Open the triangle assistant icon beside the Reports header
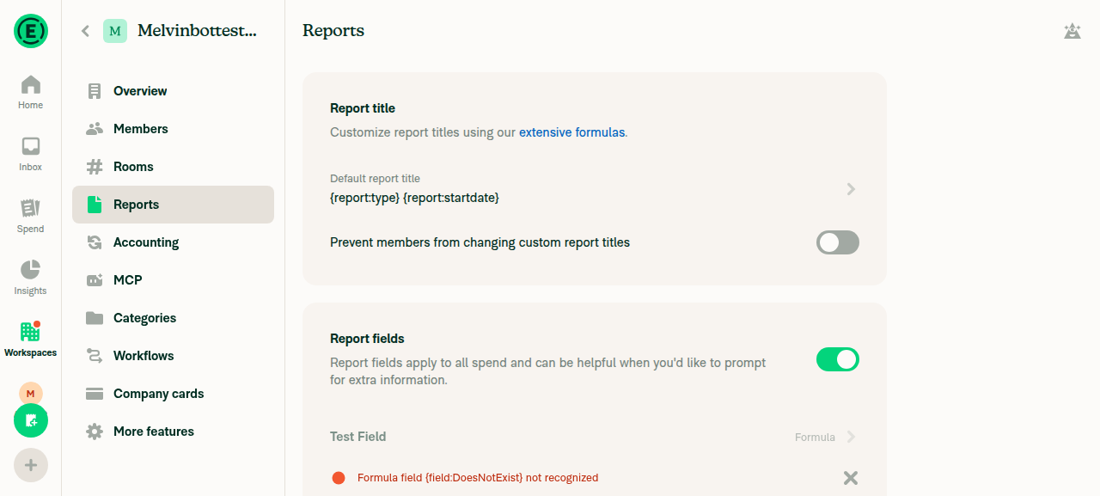Screen dimensions: 1100x496 [1072, 32]
